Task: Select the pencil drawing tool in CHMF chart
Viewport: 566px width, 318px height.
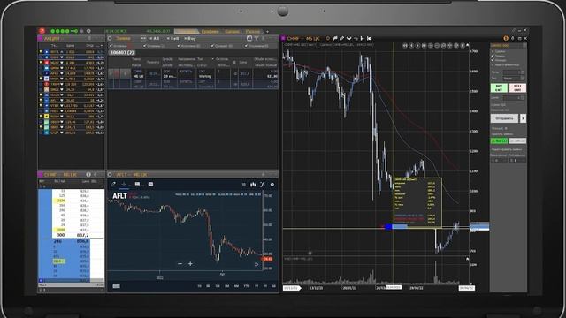Action: pyautogui.click(x=342, y=38)
